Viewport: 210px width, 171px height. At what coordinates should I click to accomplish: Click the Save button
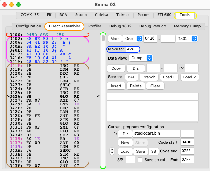140,151
